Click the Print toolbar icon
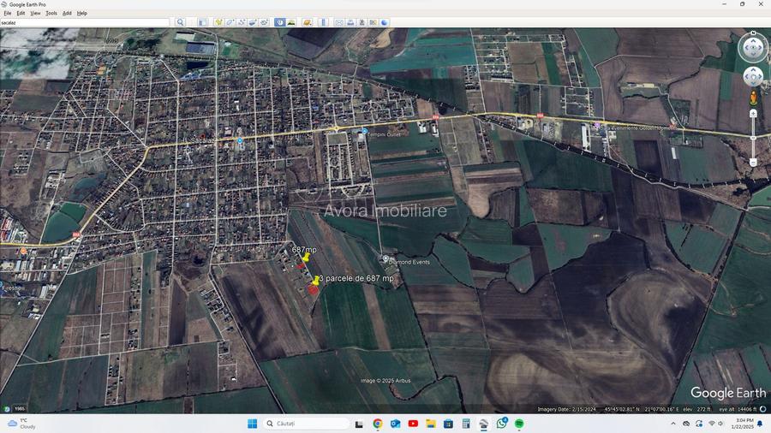This screenshot has height=433, width=771. tap(350, 22)
